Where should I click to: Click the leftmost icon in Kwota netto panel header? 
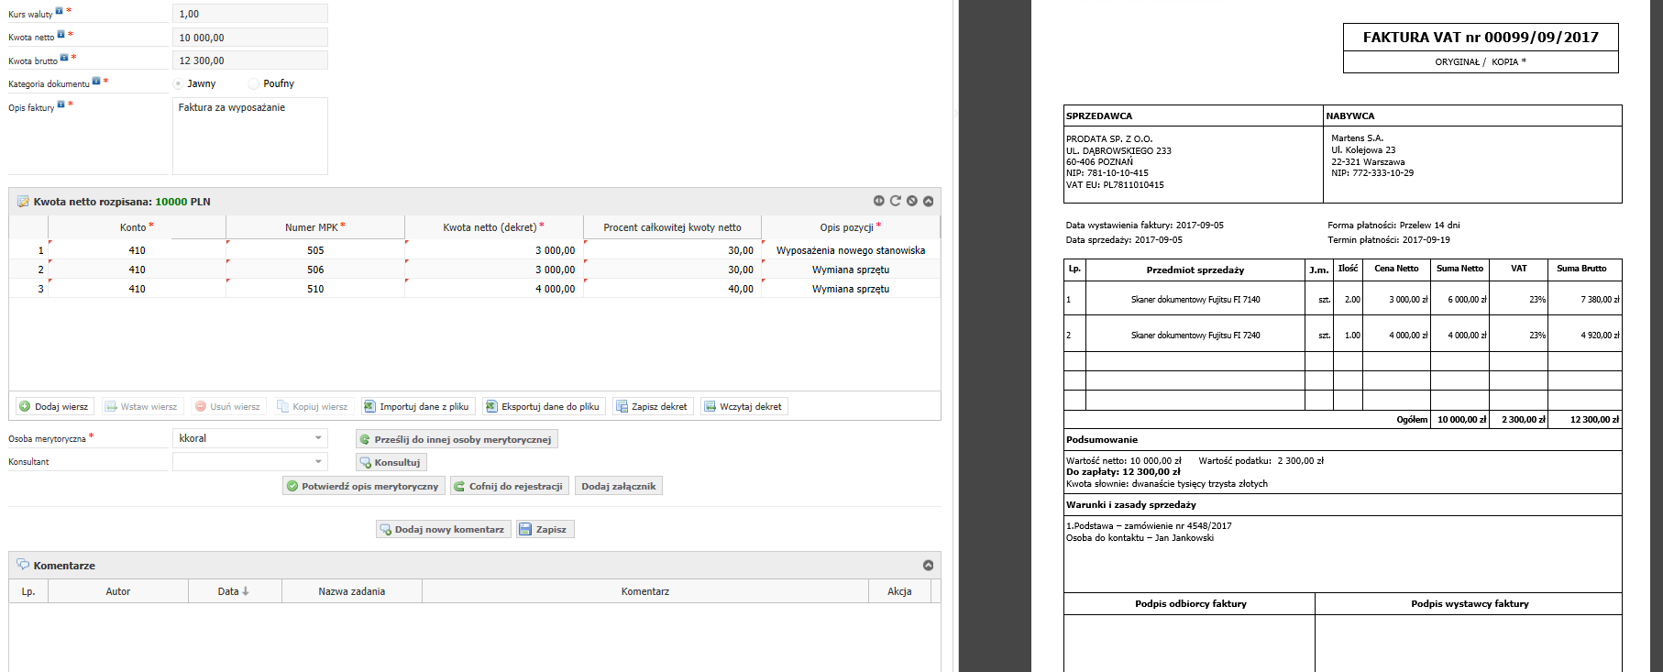(878, 201)
